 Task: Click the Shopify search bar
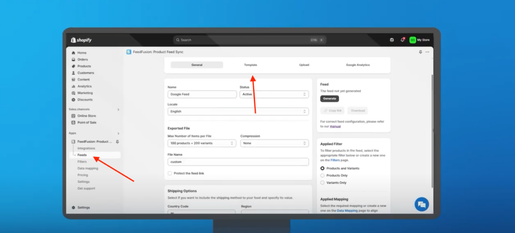pos(249,40)
